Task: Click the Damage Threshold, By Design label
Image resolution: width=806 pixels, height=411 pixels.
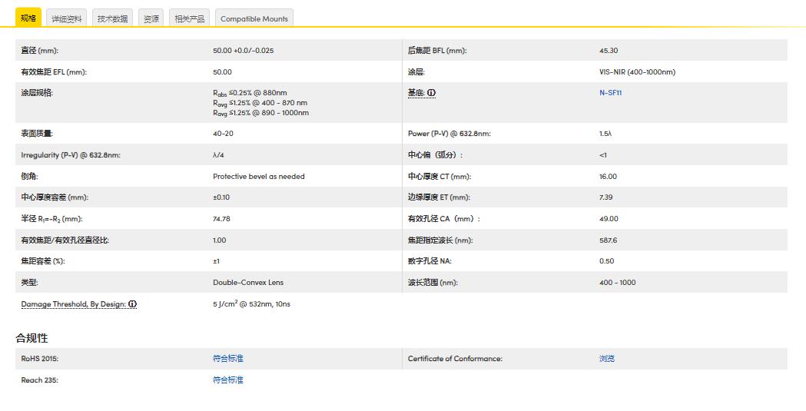Action: [73, 304]
